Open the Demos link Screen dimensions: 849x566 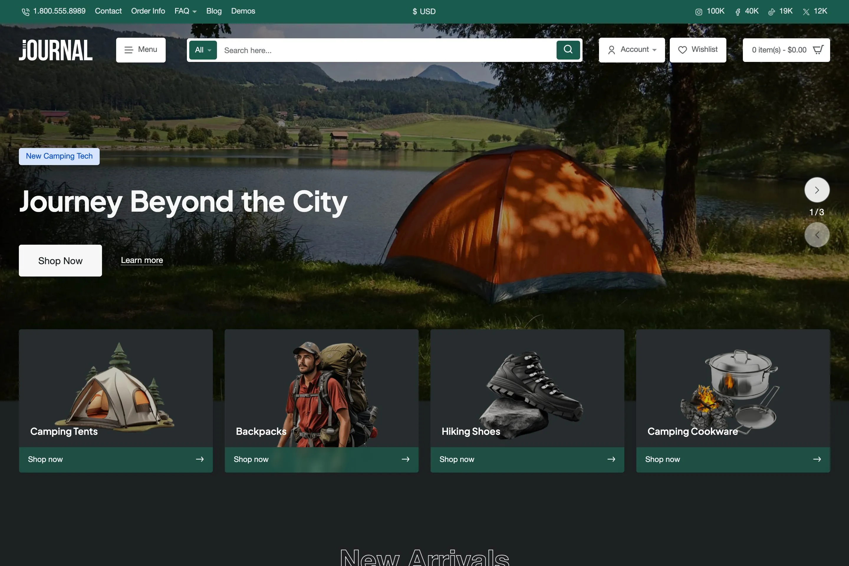[x=243, y=11]
